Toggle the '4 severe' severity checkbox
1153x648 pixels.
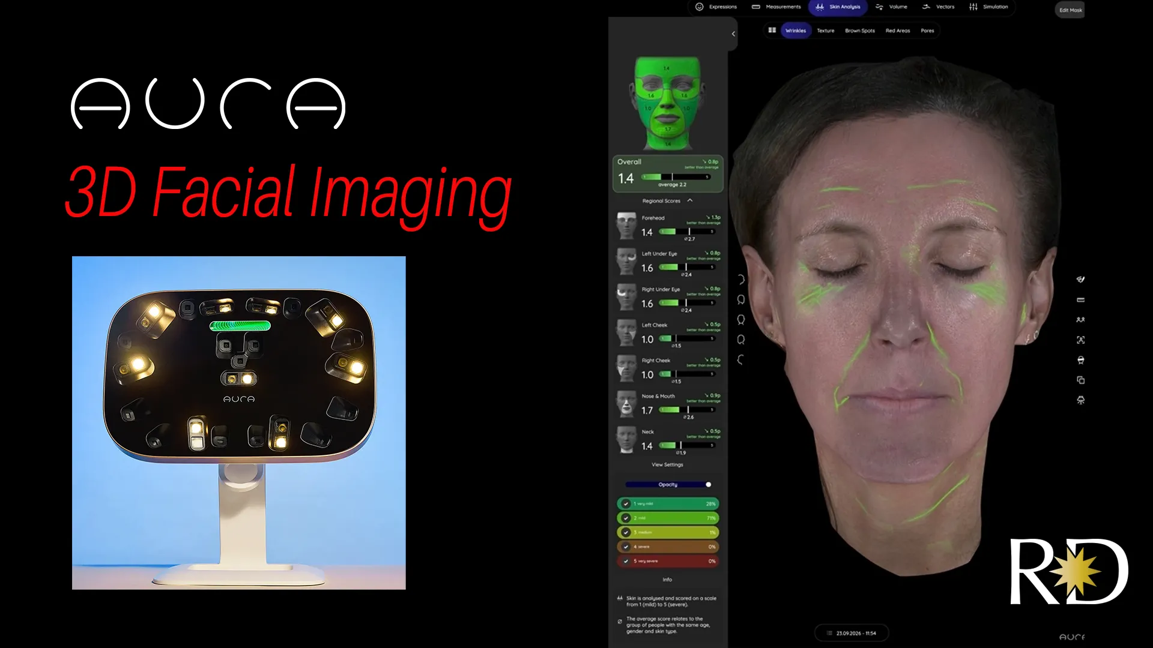pos(626,547)
